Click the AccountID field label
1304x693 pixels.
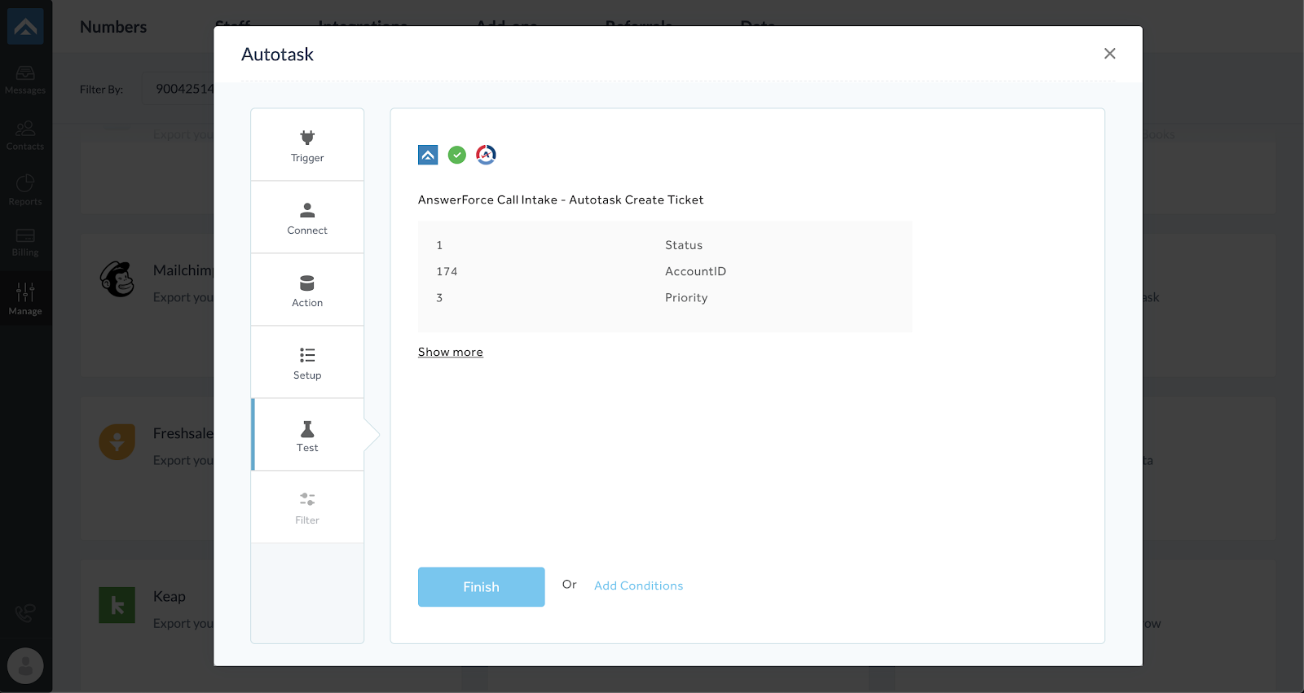[x=695, y=271]
